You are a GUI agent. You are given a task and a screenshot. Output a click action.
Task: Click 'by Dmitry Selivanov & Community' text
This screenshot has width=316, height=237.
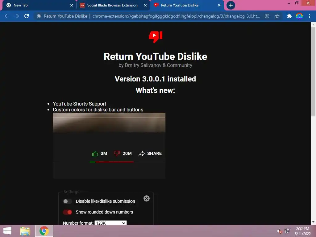pyautogui.click(x=156, y=65)
